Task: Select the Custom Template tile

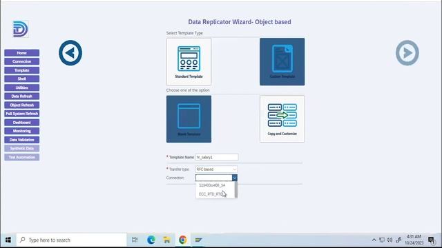Action: (x=282, y=61)
